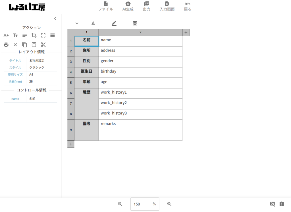Collapse the left sidebar with the chevron
This screenshot has height=212, width=291.
(x=55, y=19)
